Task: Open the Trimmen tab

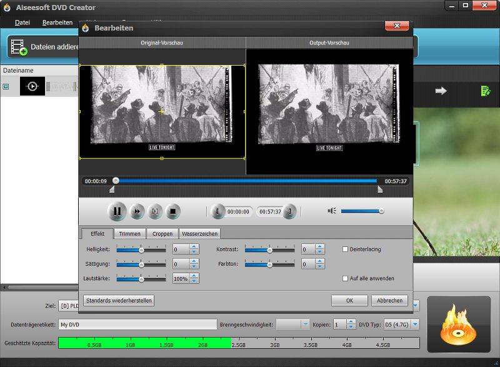Action: (x=129, y=234)
